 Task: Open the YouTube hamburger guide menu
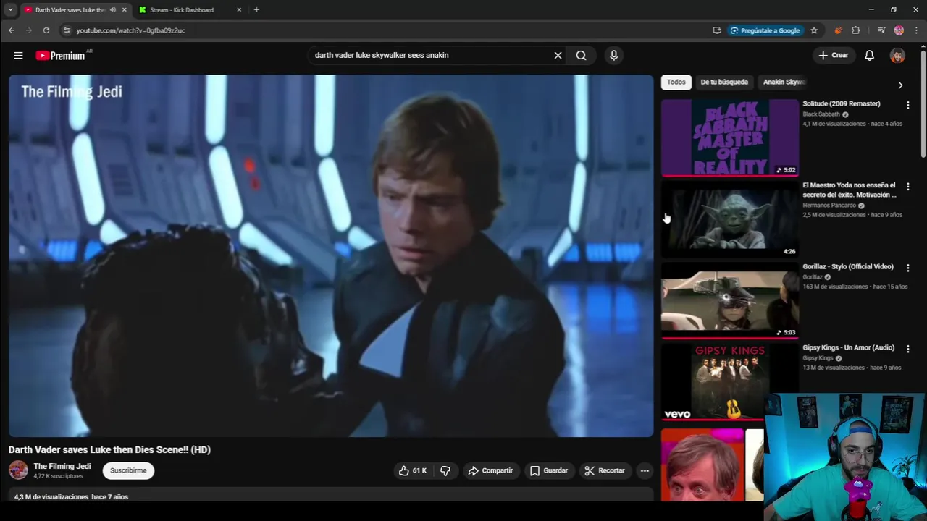(18, 55)
